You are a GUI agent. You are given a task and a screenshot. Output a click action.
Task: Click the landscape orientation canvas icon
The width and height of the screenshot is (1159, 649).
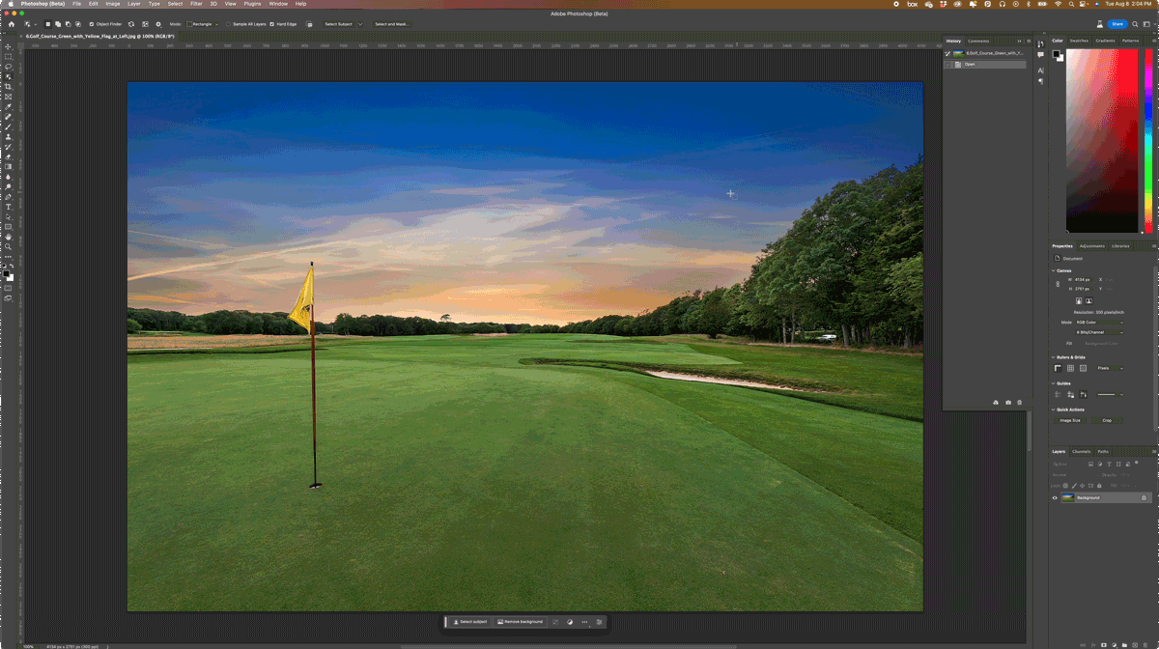[x=1088, y=300]
